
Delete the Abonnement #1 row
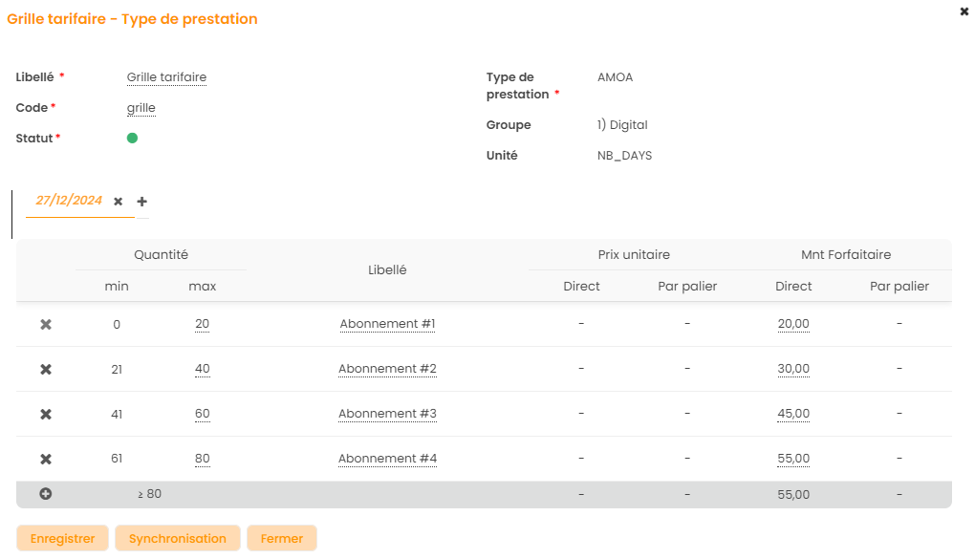click(46, 325)
